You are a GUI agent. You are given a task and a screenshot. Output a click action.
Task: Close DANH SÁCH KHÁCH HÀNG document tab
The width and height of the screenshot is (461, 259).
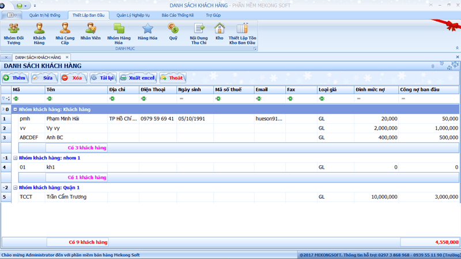[x=67, y=57]
